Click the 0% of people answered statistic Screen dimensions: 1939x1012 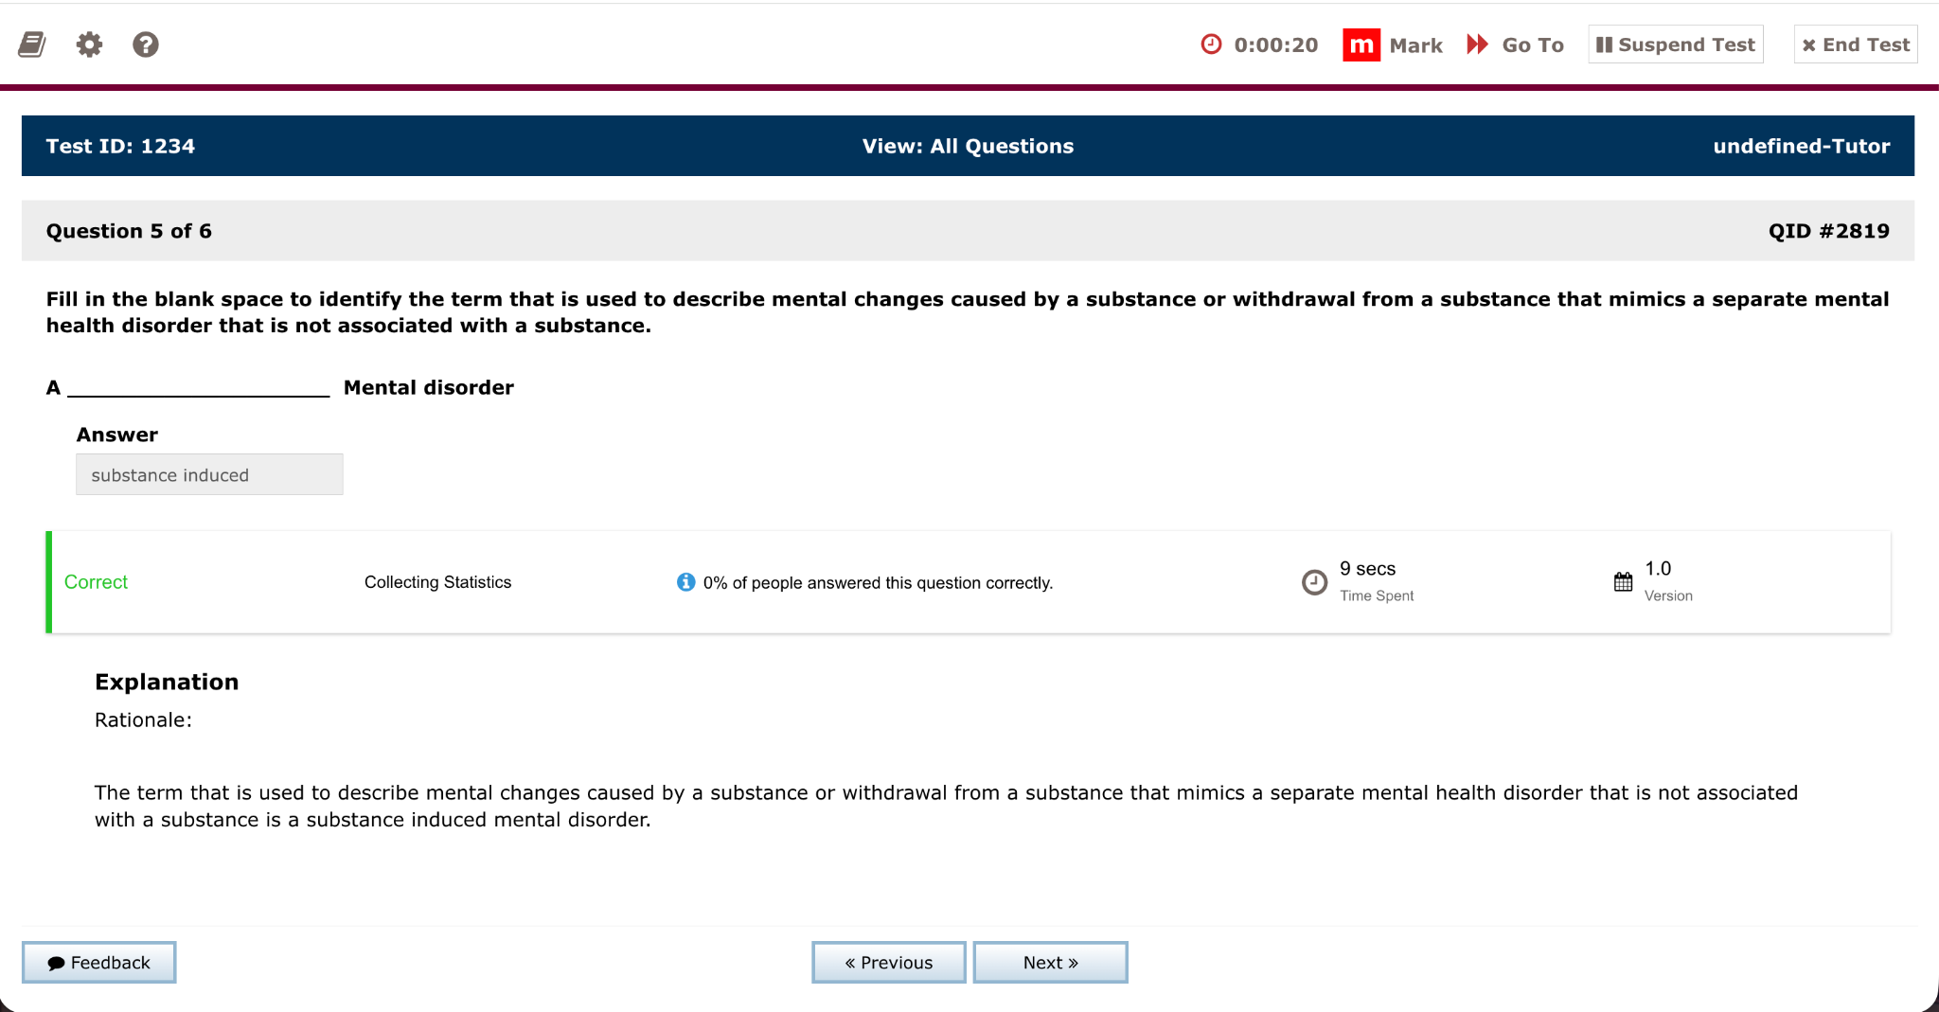[x=878, y=583]
